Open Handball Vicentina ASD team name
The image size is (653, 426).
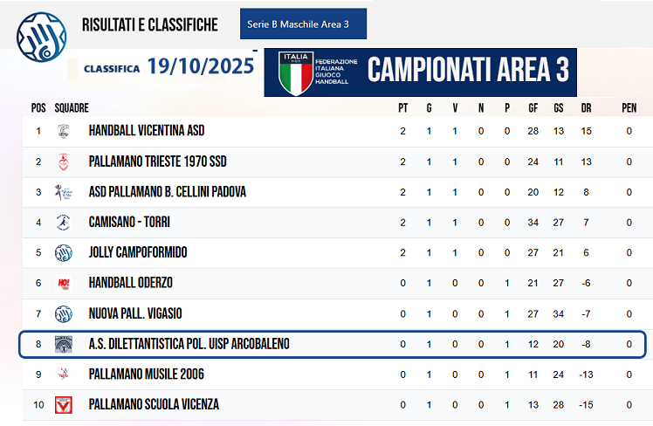147,132
